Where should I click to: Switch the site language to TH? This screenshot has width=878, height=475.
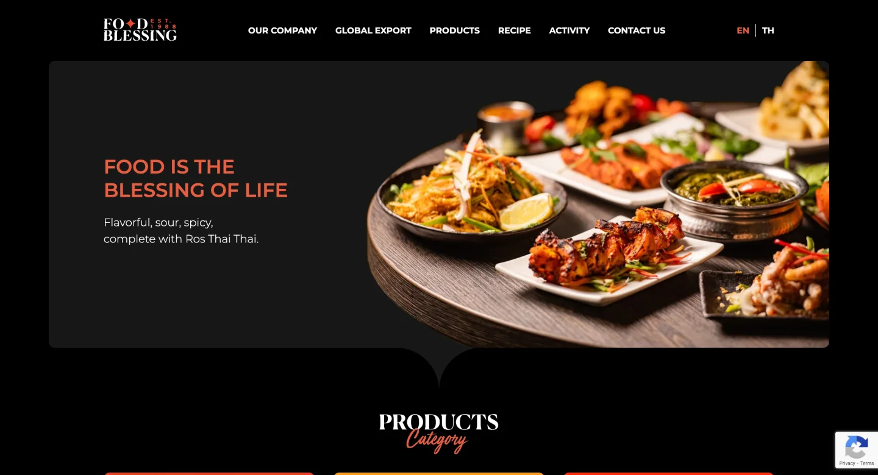click(768, 30)
